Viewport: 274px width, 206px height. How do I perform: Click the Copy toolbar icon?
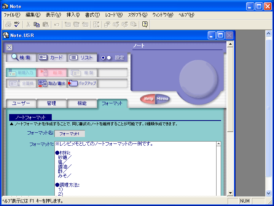coord(37,24)
